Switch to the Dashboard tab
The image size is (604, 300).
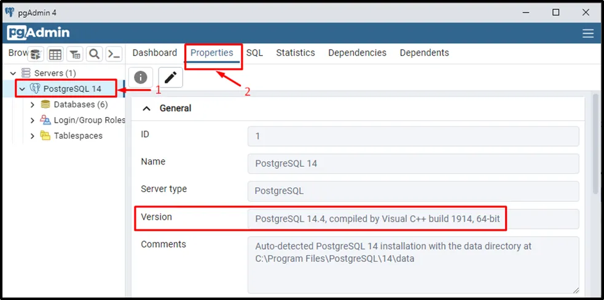tap(154, 53)
